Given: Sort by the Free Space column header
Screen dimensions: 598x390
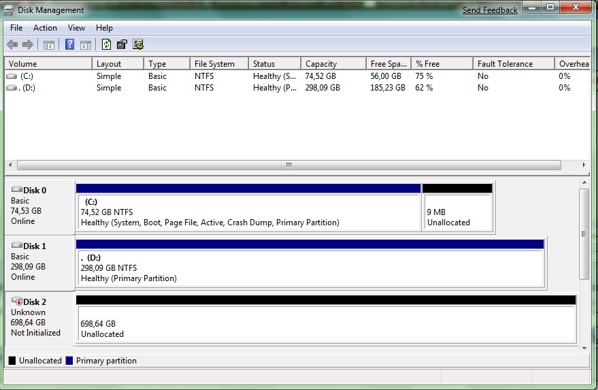Looking at the screenshot, I should 388,64.
